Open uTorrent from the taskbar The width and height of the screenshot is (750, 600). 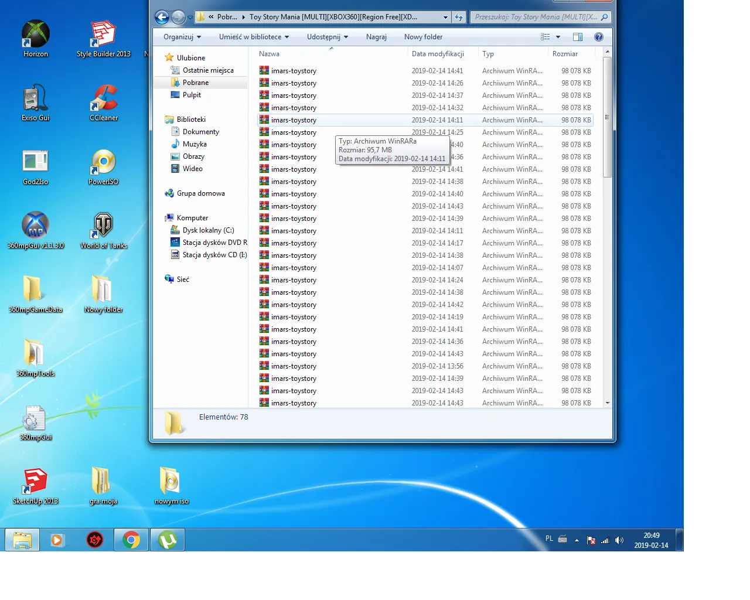point(168,540)
